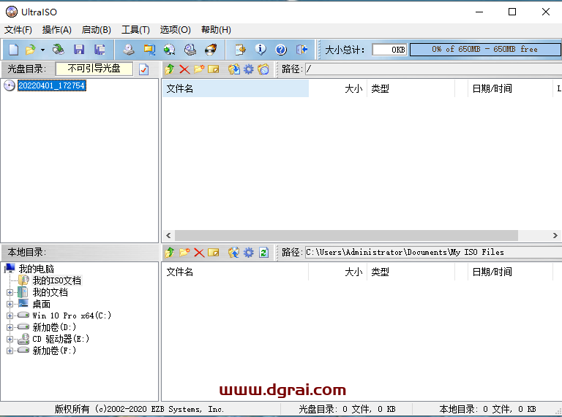Click the green Refresh icon in the local toolbar
Viewport: 562px width, 417px height.
pos(263,253)
